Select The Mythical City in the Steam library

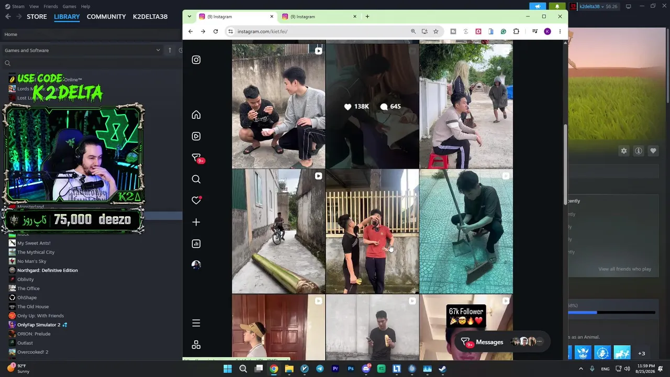[36, 252]
